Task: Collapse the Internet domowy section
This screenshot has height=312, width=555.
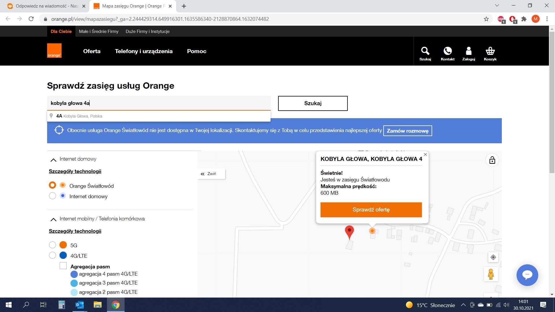Action: point(53,159)
